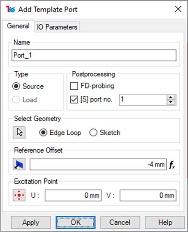The height and width of the screenshot is (232, 188).
Task: Uncheck the [S] port no. checkbox
Action: [74, 100]
